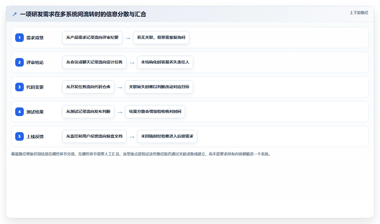Click the 从开发任务流向代码仓库 chip

pos(88,87)
